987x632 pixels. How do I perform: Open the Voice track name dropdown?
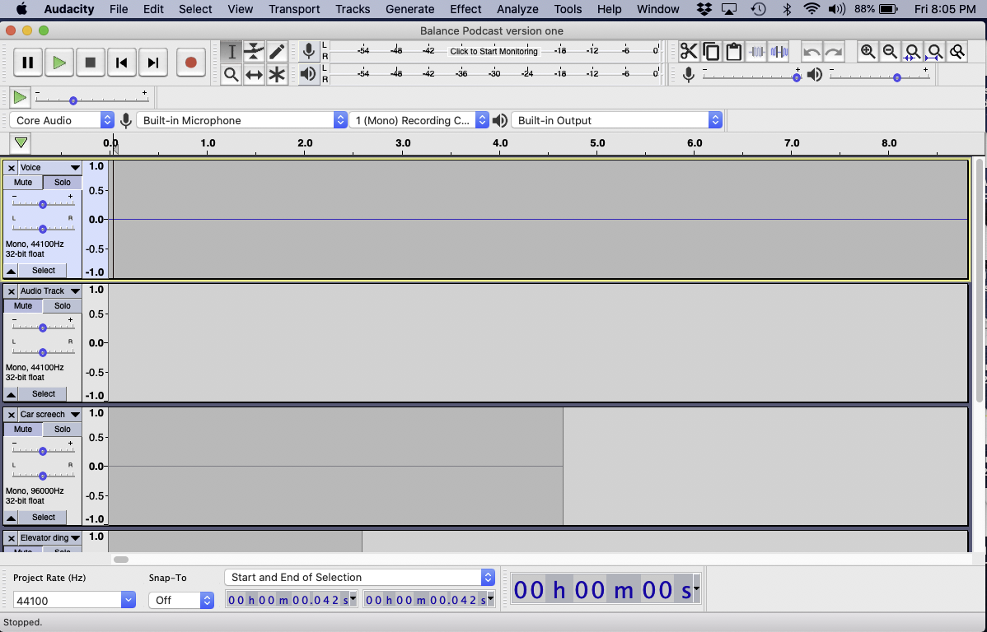point(49,167)
